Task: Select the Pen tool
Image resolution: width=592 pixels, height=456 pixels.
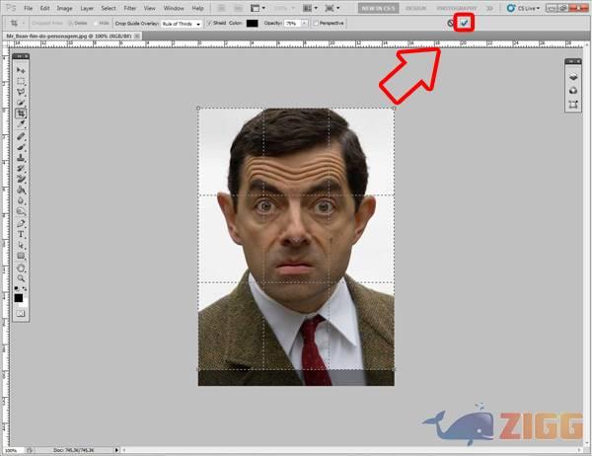Action: (x=21, y=224)
